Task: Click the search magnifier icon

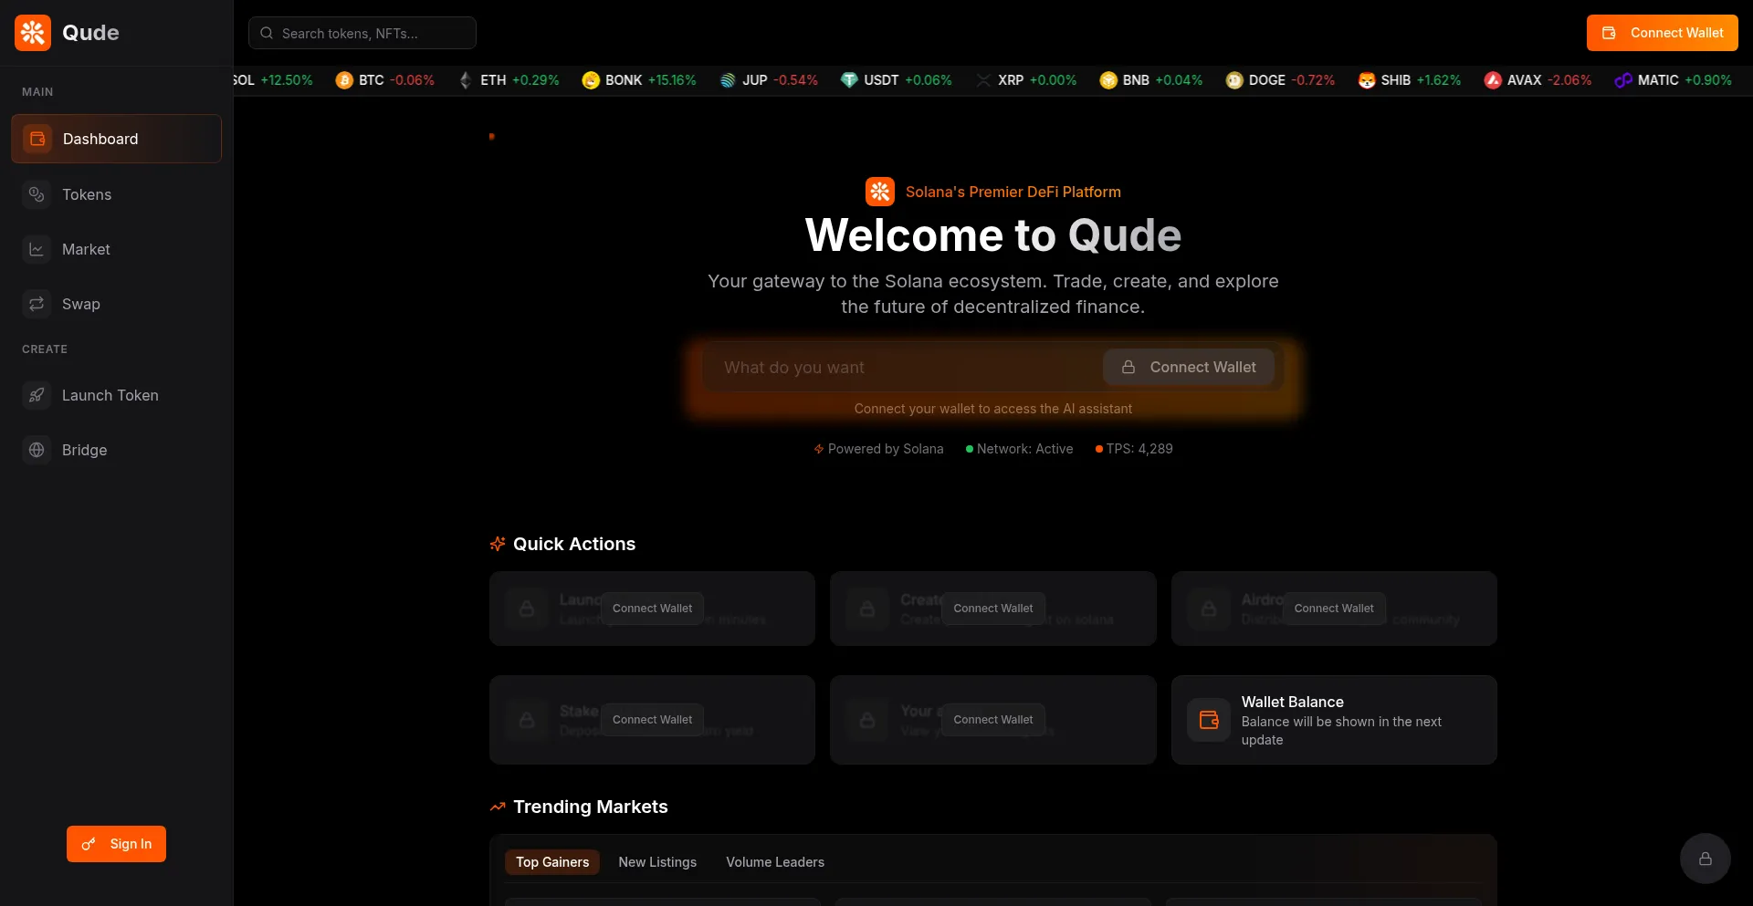Action: tap(267, 33)
